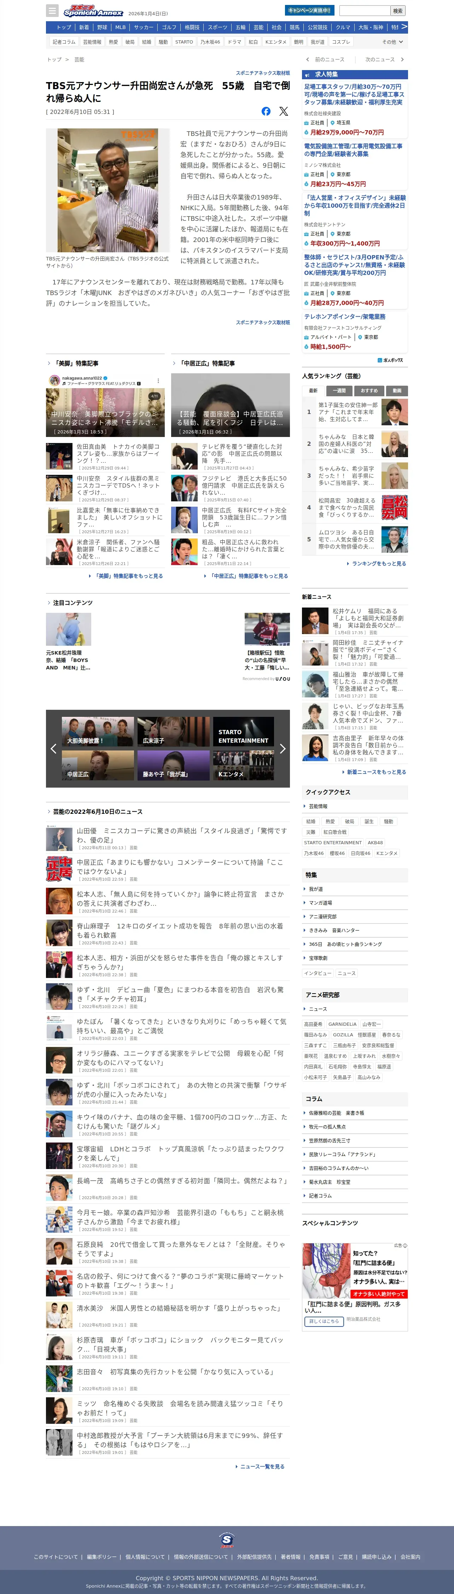Expand 「美脚」特集記事 section chevron
The height and width of the screenshot is (1594, 454).
pyautogui.click(x=49, y=363)
